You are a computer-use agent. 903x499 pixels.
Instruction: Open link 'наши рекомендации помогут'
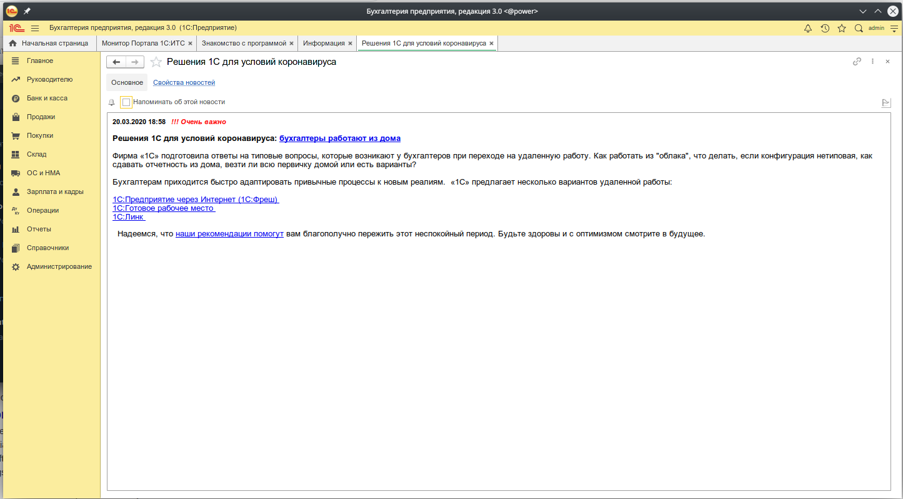(229, 234)
